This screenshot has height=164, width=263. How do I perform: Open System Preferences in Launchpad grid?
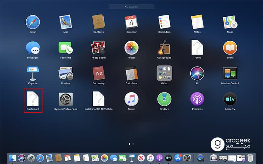tap(66, 99)
